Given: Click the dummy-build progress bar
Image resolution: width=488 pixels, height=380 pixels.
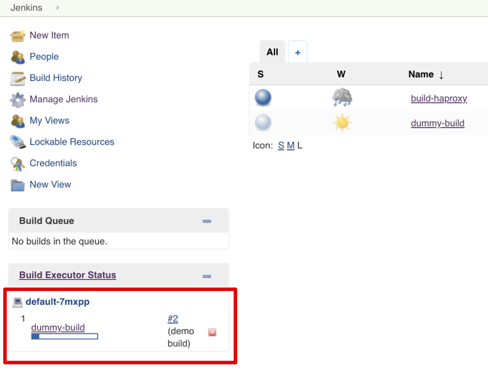Looking at the screenshot, I should pyautogui.click(x=65, y=336).
